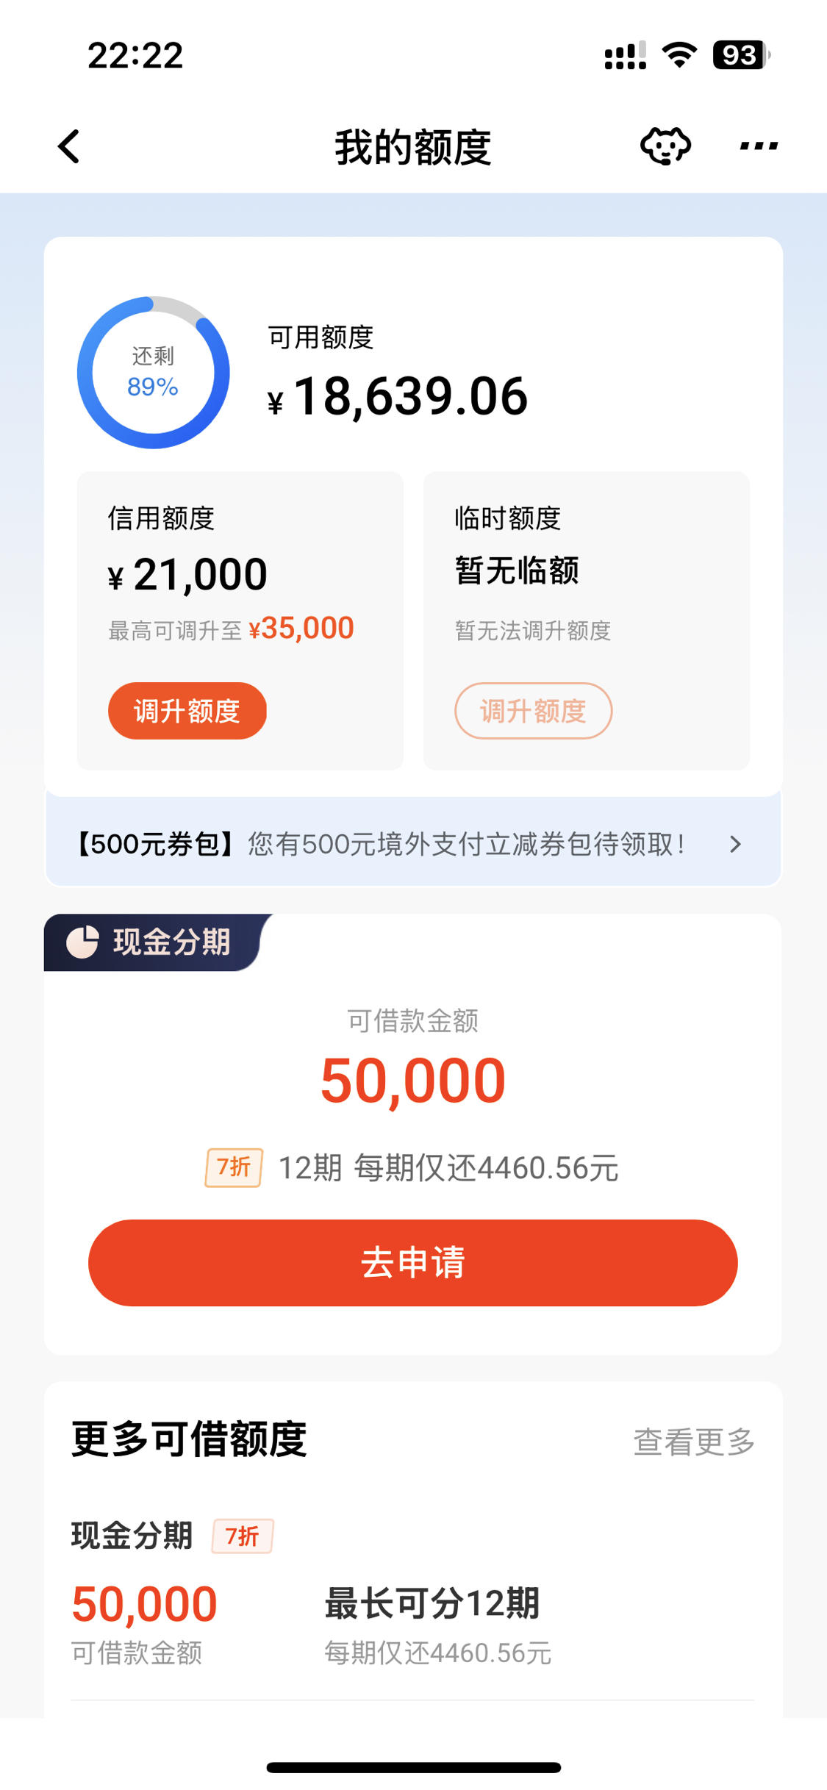Check the Wi-Fi status icon
Viewport: 827px width, 1790px height.
679,55
